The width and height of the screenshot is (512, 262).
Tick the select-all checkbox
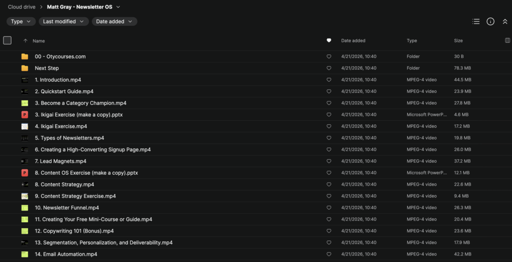[7, 40]
